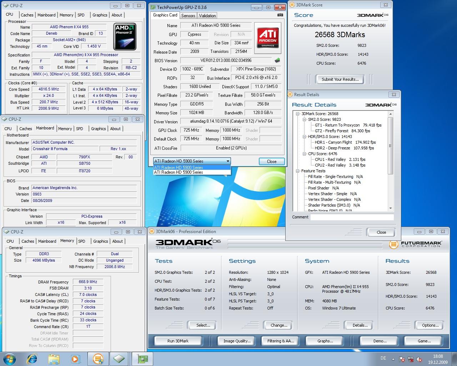Click the Core Speed 4816.5 MHz value
The height and width of the screenshot is (366, 457).
point(49,89)
